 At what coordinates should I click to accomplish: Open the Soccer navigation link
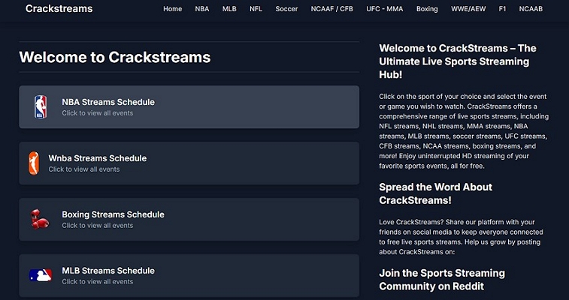(286, 9)
